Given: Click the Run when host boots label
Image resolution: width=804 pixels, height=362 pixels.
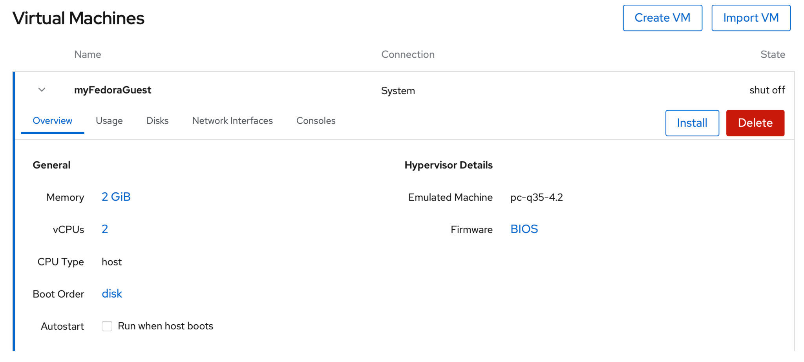Looking at the screenshot, I should click(x=165, y=326).
